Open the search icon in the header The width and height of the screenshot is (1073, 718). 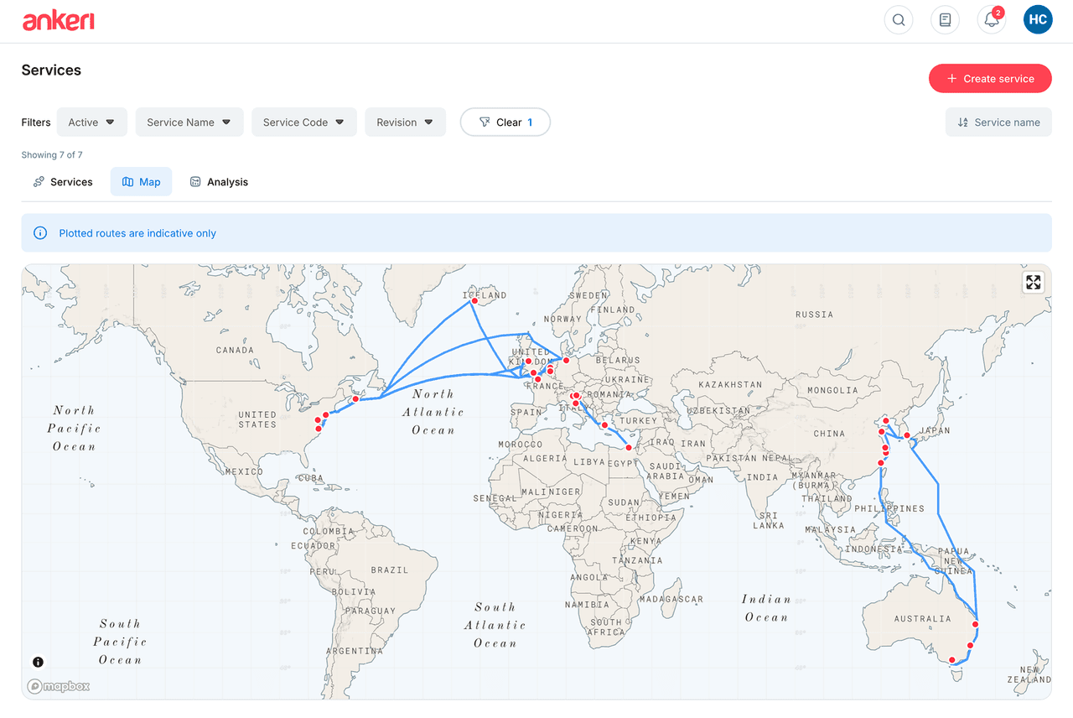click(x=898, y=19)
